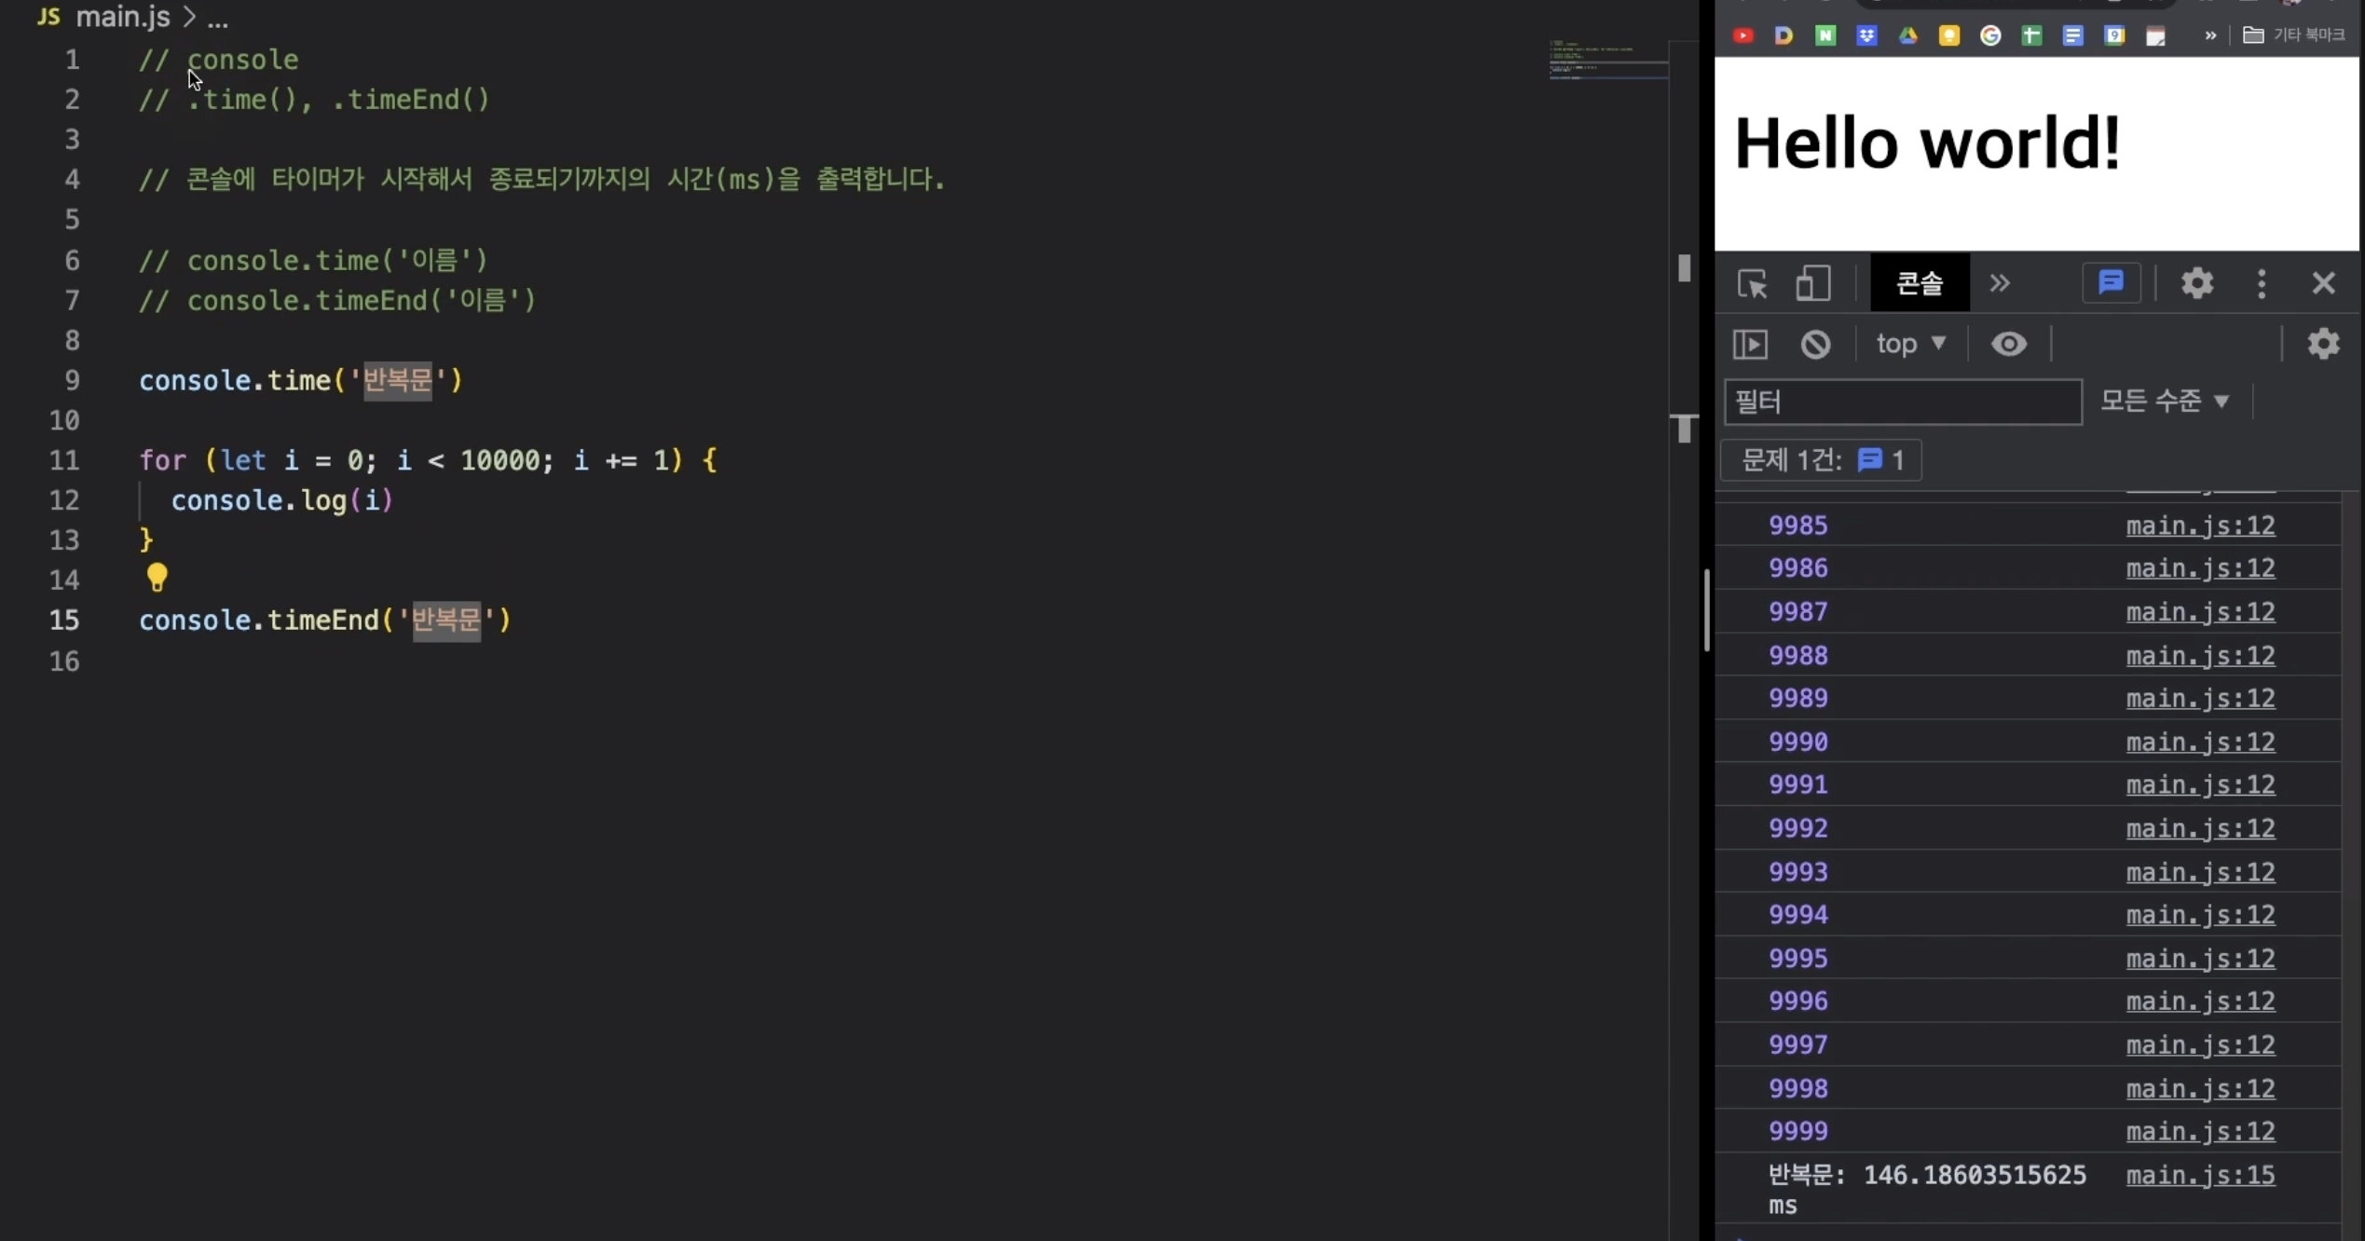Image resolution: width=2365 pixels, height=1241 pixels.
Task: Click the 필터 filter input field
Action: [1902, 402]
